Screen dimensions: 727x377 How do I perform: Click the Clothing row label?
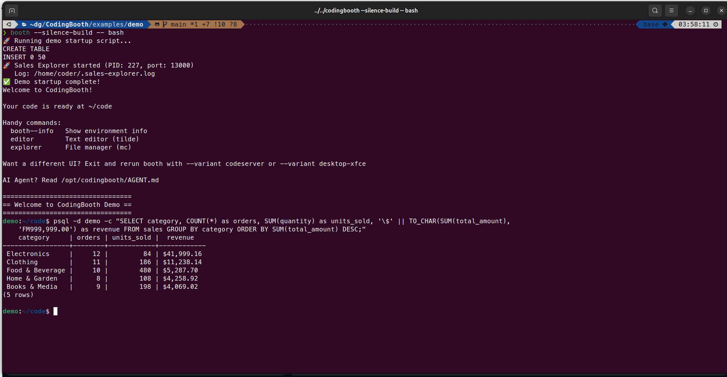pyautogui.click(x=22, y=262)
